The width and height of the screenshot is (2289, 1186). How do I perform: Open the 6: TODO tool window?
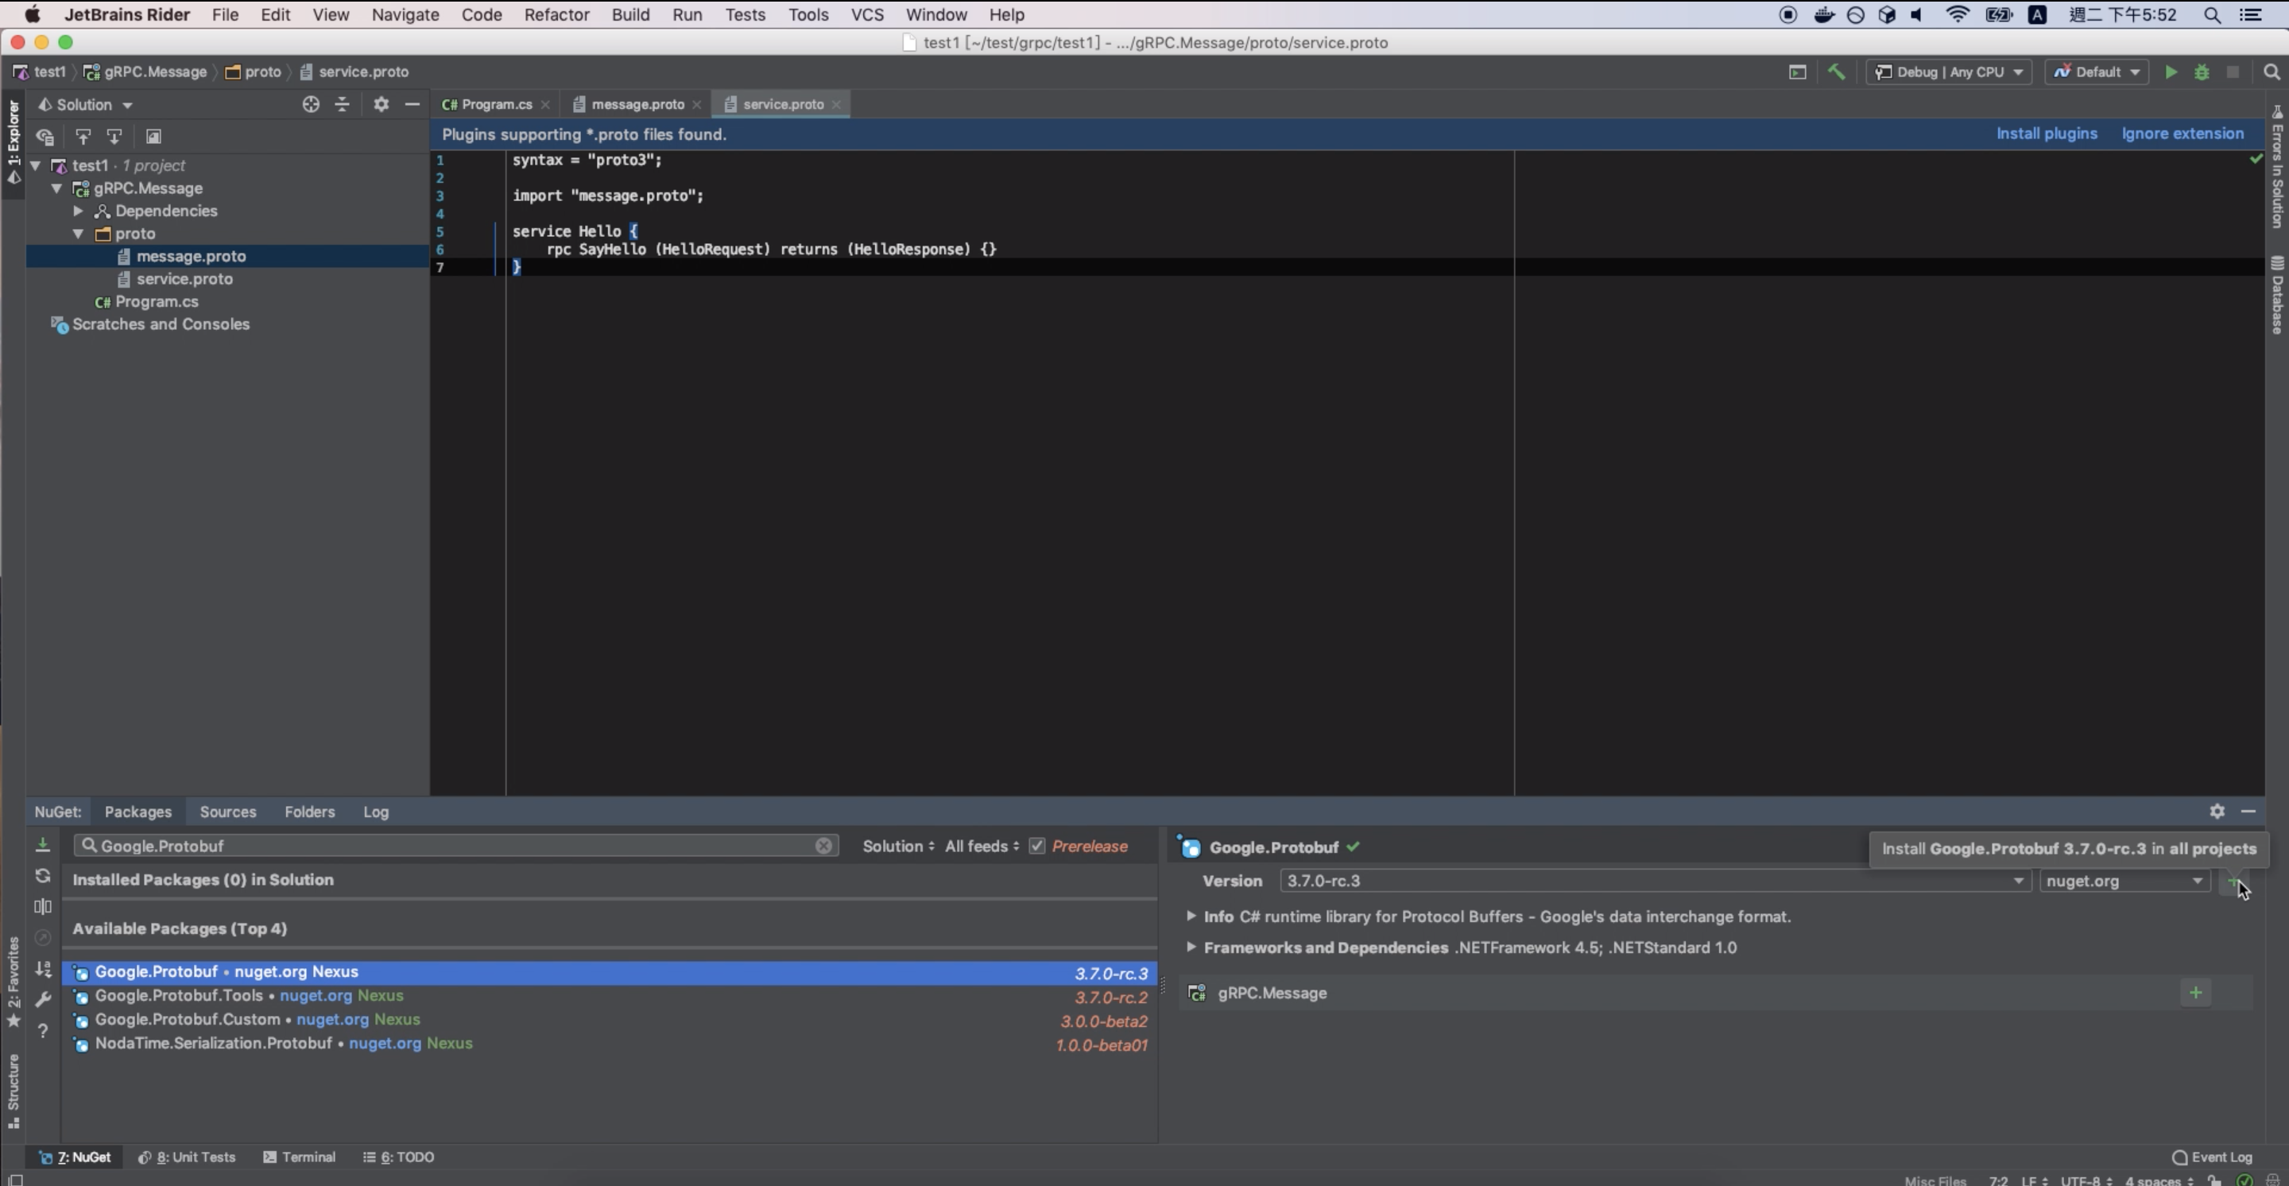398,1157
